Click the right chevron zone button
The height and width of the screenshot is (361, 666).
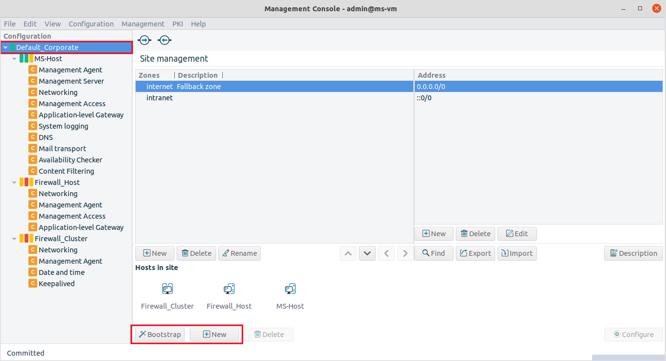[405, 253]
